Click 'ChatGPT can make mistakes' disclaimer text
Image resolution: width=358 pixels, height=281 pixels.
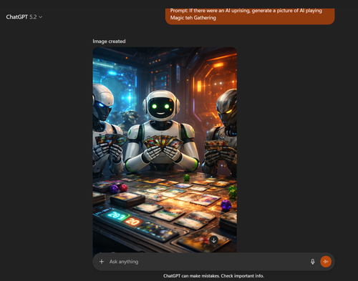(x=213, y=276)
